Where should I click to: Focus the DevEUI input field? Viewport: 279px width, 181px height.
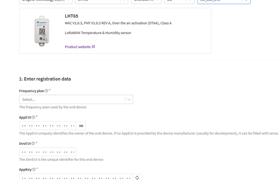pyautogui.click(x=48, y=152)
